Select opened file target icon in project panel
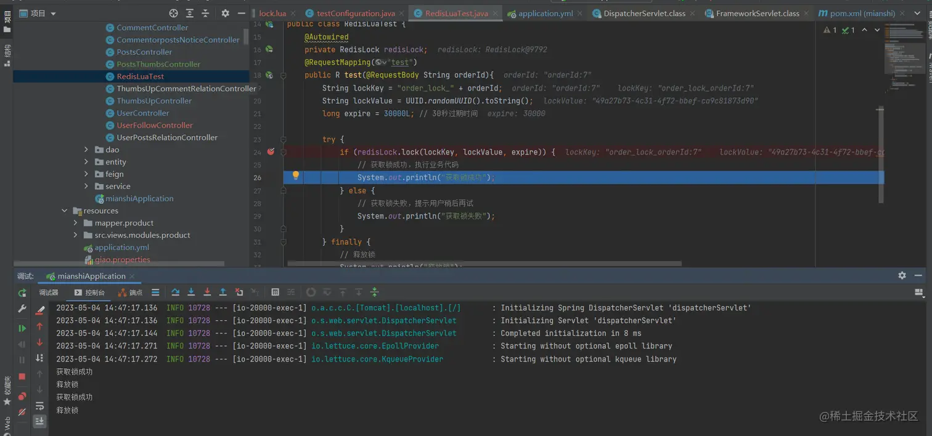Viewport: 932px width, 436px height. click(x=174, y=13)
